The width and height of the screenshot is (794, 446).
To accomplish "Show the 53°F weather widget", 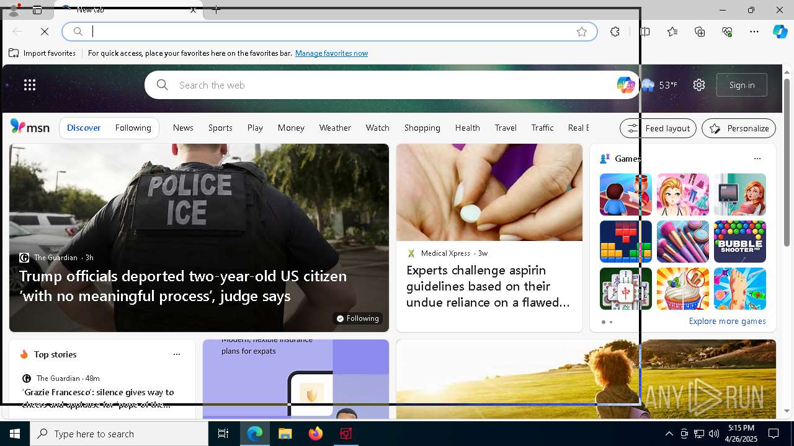I will coord(659,85).
